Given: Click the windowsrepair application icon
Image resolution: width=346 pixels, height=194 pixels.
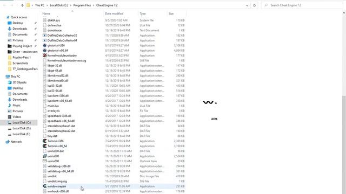Looking at the screenshot, I should (x=44, y=186).
